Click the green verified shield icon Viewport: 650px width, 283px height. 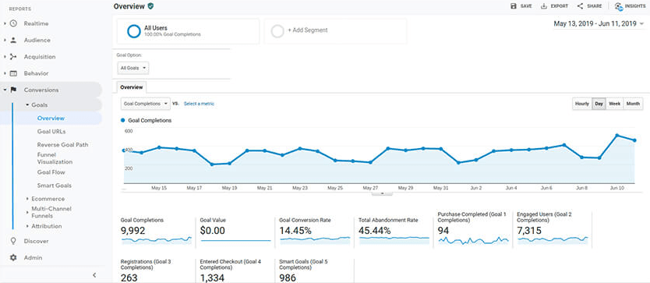150,6
